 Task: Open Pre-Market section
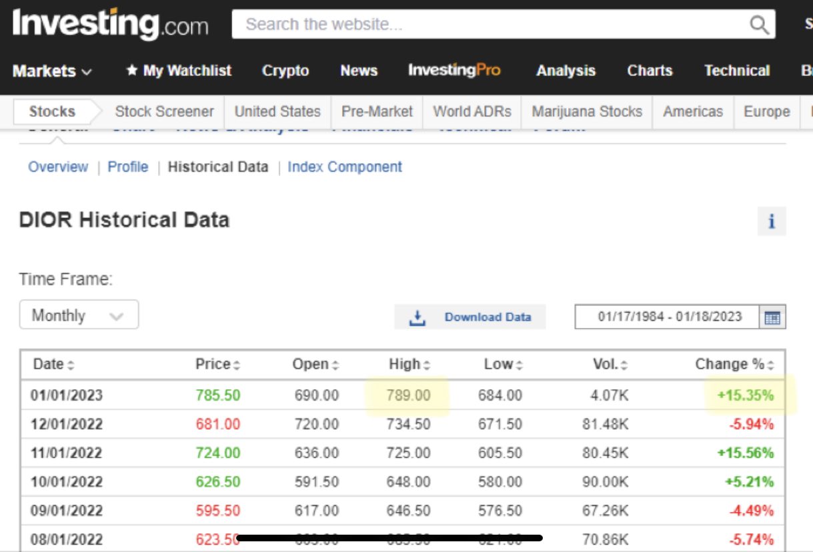point(377,111)
